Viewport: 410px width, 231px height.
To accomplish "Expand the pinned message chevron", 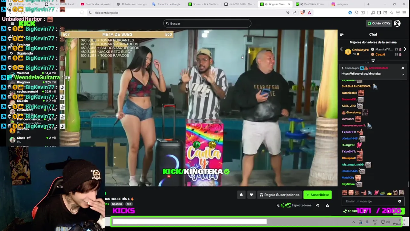I will (x=403, y=75).
